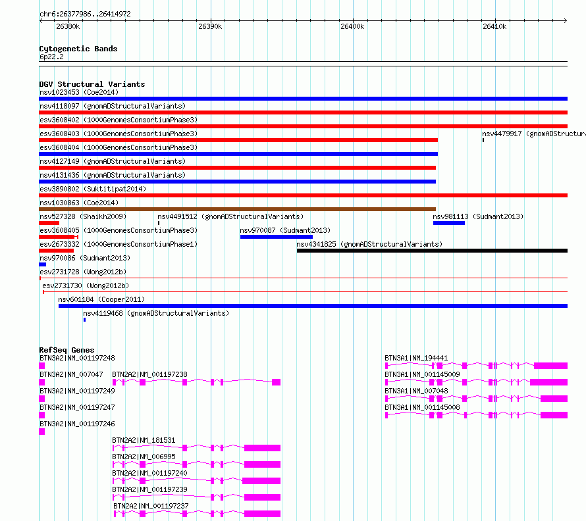Select the nsv4118097 gnomAD red variant bar

click(x=303, y=112)
